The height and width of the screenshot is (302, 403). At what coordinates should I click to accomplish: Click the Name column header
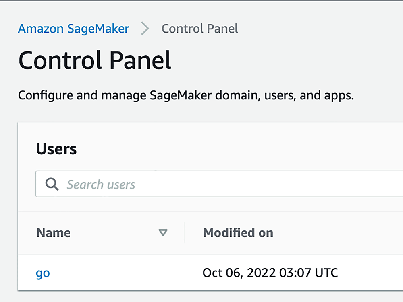coord(54,233)
